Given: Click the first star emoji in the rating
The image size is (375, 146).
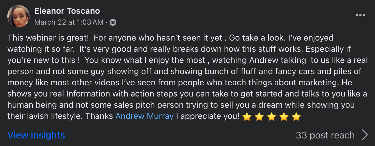Looking at the screenshot, I should (247, 116).
